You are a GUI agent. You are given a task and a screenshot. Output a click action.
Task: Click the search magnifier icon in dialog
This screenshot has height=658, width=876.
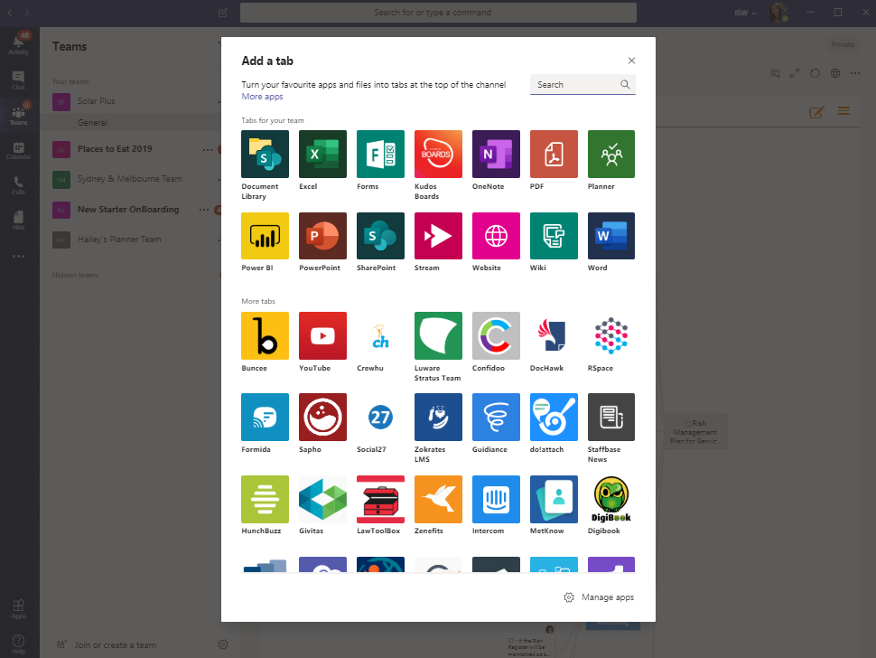coord(625,84)
